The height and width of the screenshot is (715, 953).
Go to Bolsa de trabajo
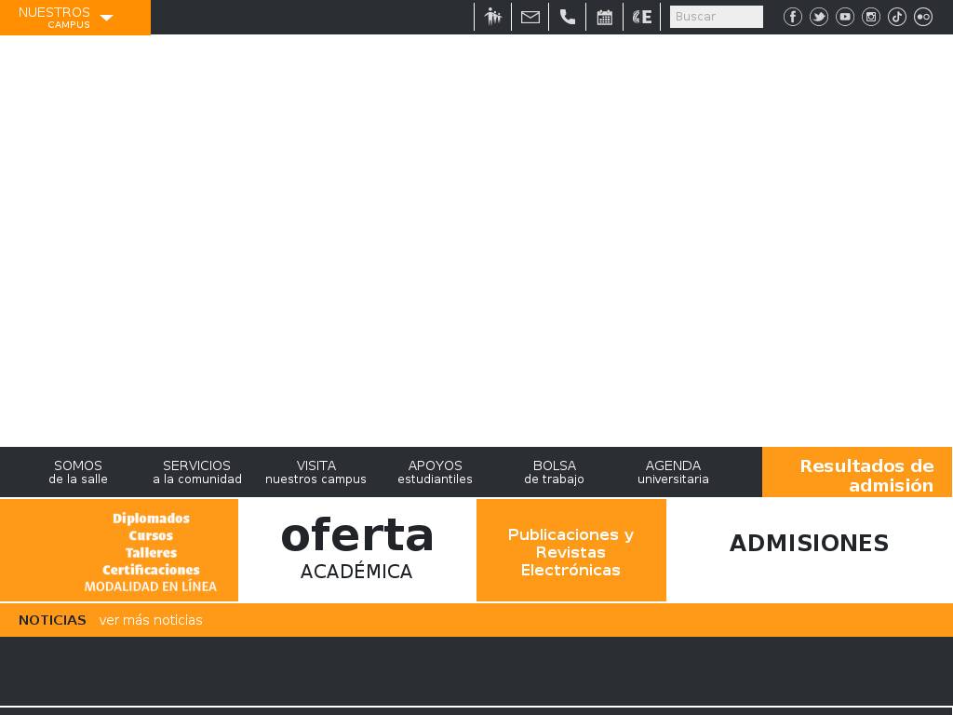(x=554, y=472)
